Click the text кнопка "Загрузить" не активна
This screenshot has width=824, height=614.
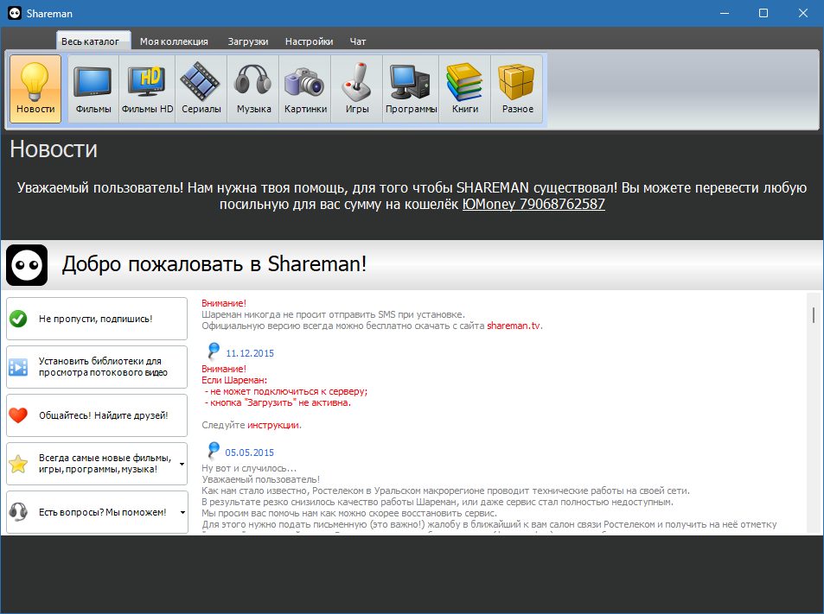[281, 403]
